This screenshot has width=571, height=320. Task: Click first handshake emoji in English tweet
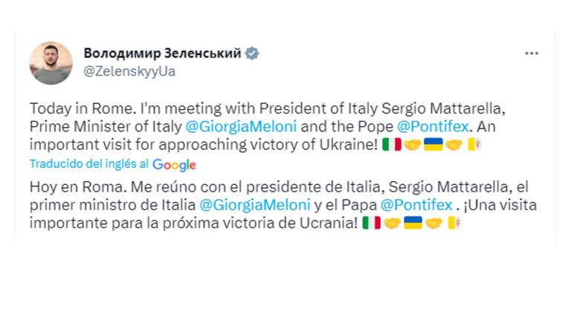pyautogui.click(x=413, y=145)
